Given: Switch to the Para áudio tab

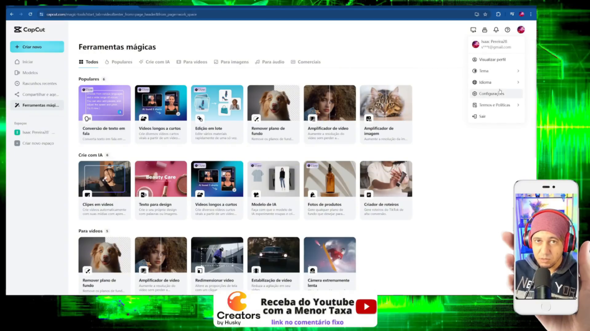Looking at the screenshot, I should coord(270,62).
